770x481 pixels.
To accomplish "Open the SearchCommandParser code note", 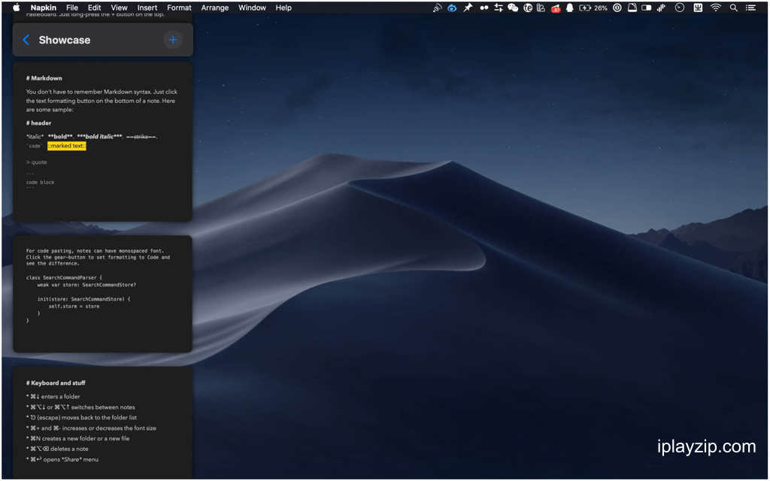I will click(102, 294).
